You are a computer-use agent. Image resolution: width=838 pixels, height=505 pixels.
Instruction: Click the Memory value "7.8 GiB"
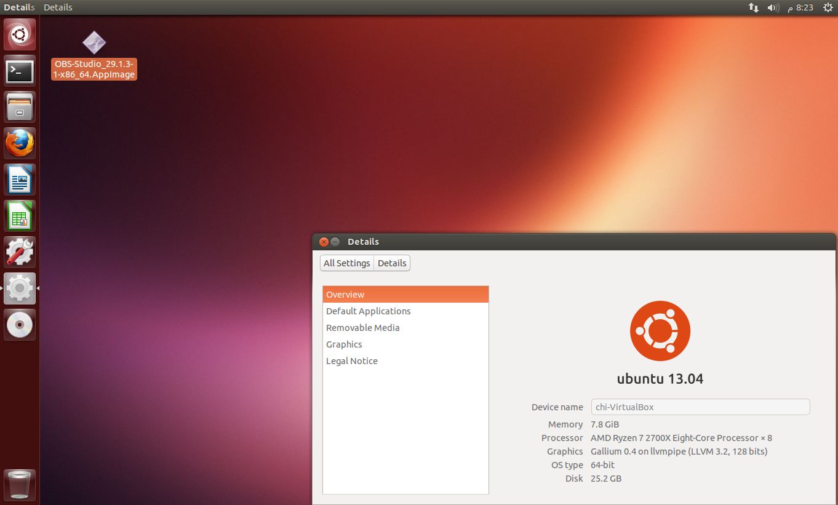[605, 424]
